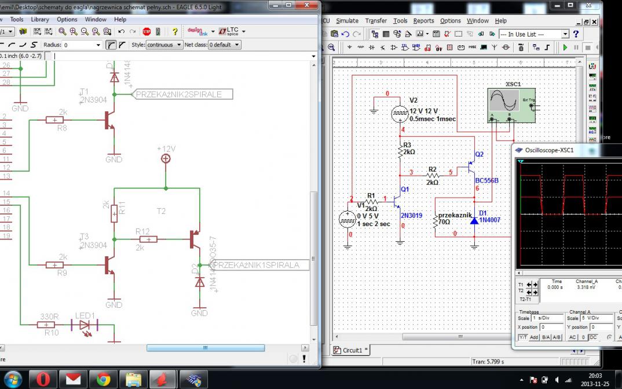The height and width of the screenshot is (389, 622).
Task: Expand the In Use List dropdown
Action: (x=565, y=34)
